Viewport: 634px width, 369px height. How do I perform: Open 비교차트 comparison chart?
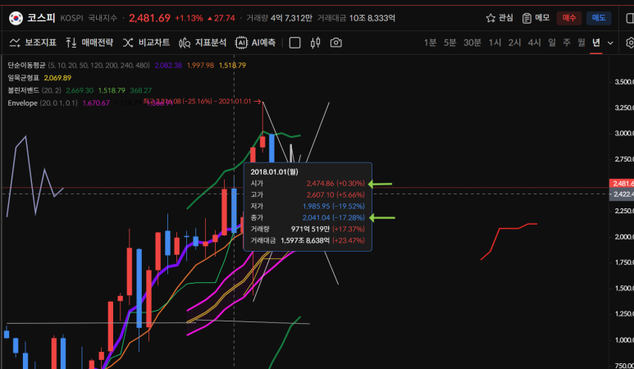pyautogui.click(x=146, y=43)
